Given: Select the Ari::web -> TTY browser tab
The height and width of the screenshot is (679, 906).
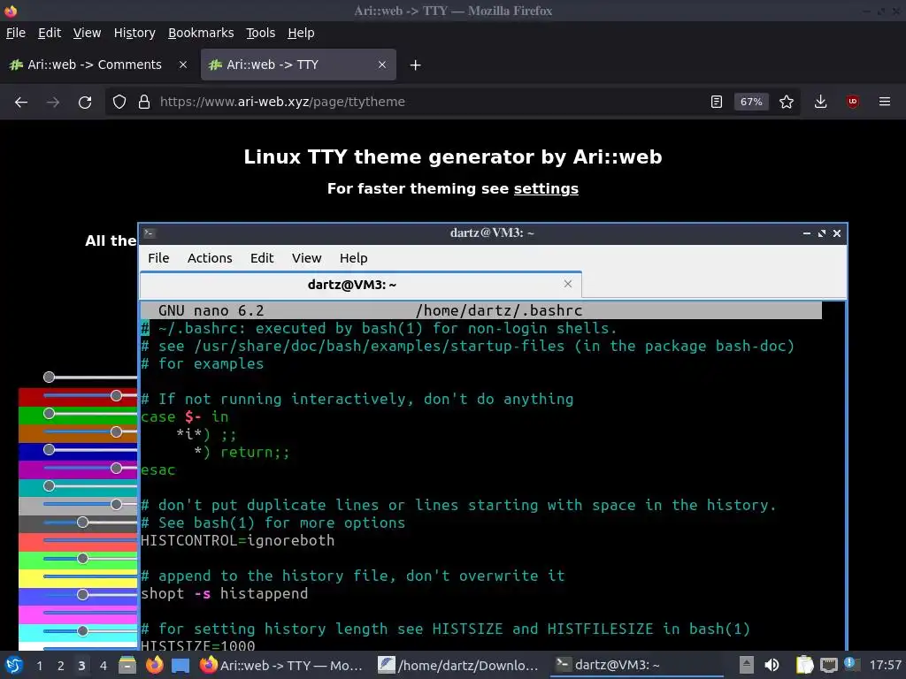Looking at the screenshot, I should 298,65.
